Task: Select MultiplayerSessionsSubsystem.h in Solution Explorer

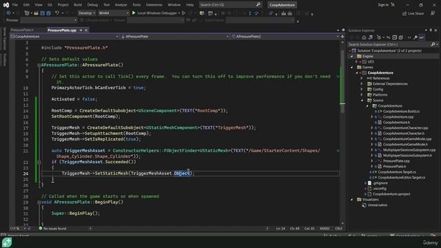Action: 407,156
